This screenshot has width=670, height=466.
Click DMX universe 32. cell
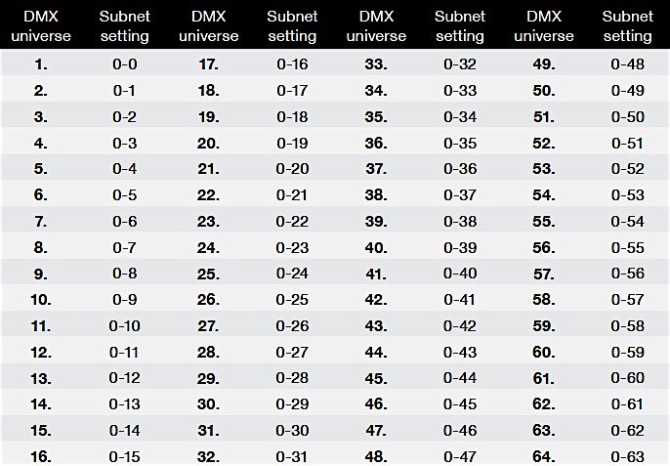(x=209, y=456)
